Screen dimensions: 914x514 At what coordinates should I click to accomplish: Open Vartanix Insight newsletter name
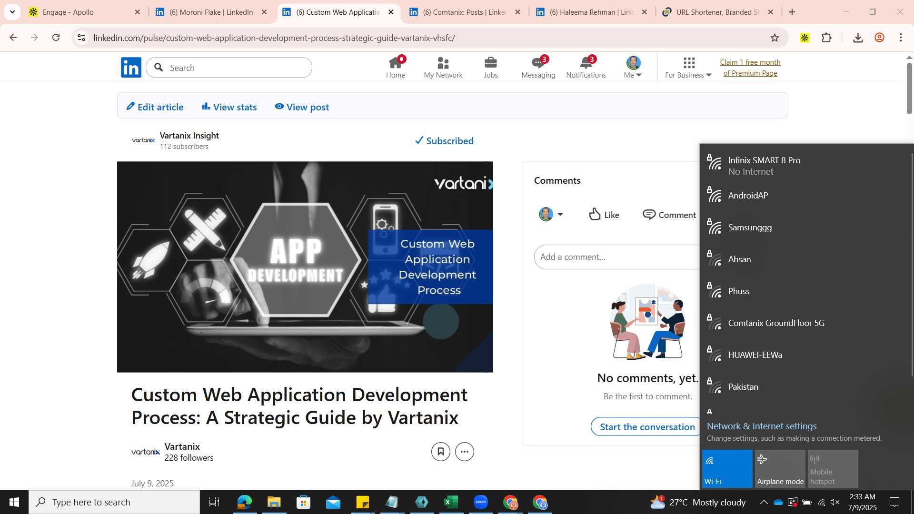(189, 136)
